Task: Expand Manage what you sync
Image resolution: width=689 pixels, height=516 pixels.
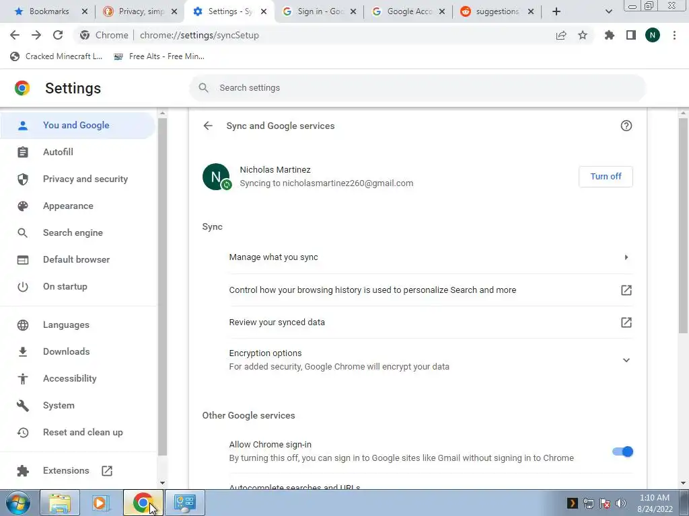Action: (x=431, y=257)
